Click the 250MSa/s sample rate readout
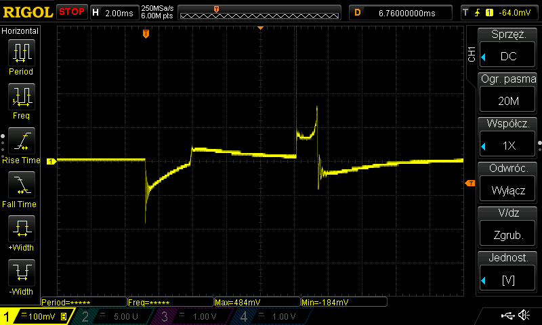 tap(157, 8)
